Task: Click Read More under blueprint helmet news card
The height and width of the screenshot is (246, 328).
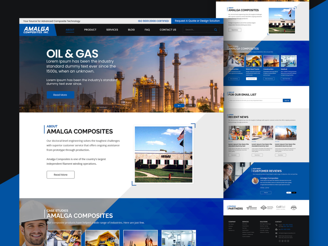Action: pyautogui.click(x=257, y=155)
